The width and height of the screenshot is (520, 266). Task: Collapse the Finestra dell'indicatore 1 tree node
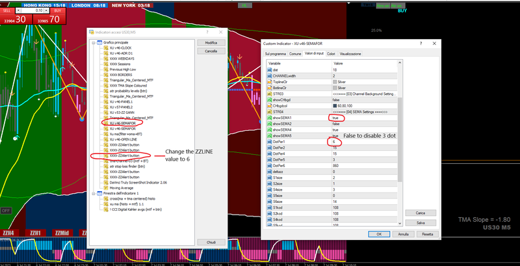(x=94, y=193)
